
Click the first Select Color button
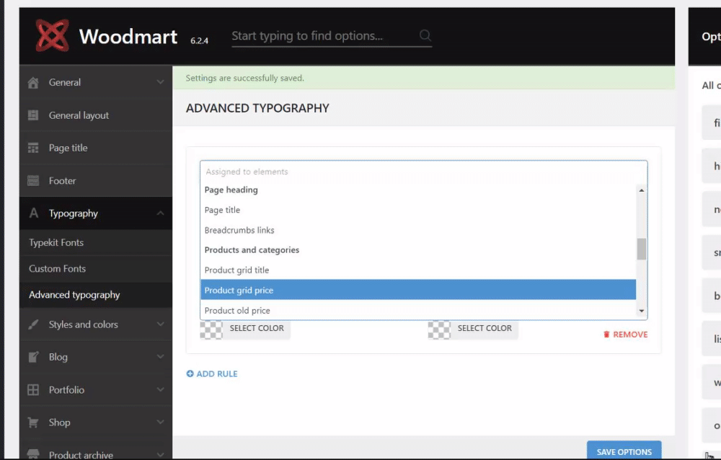(x=257, y=329)
